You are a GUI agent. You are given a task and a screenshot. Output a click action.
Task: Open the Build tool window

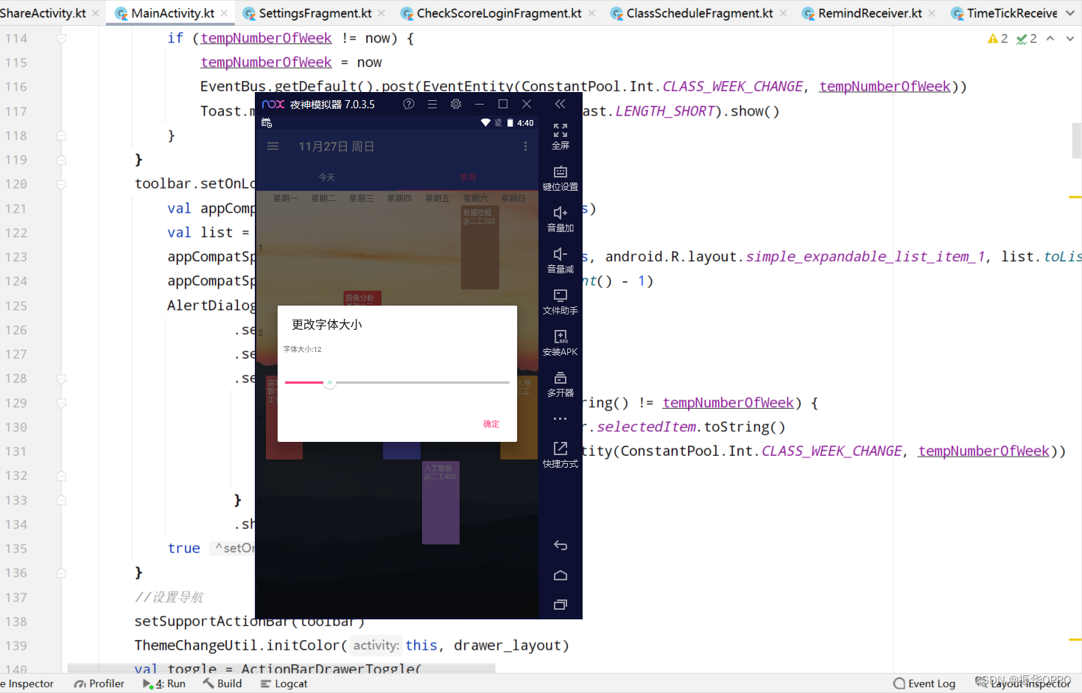222,683
